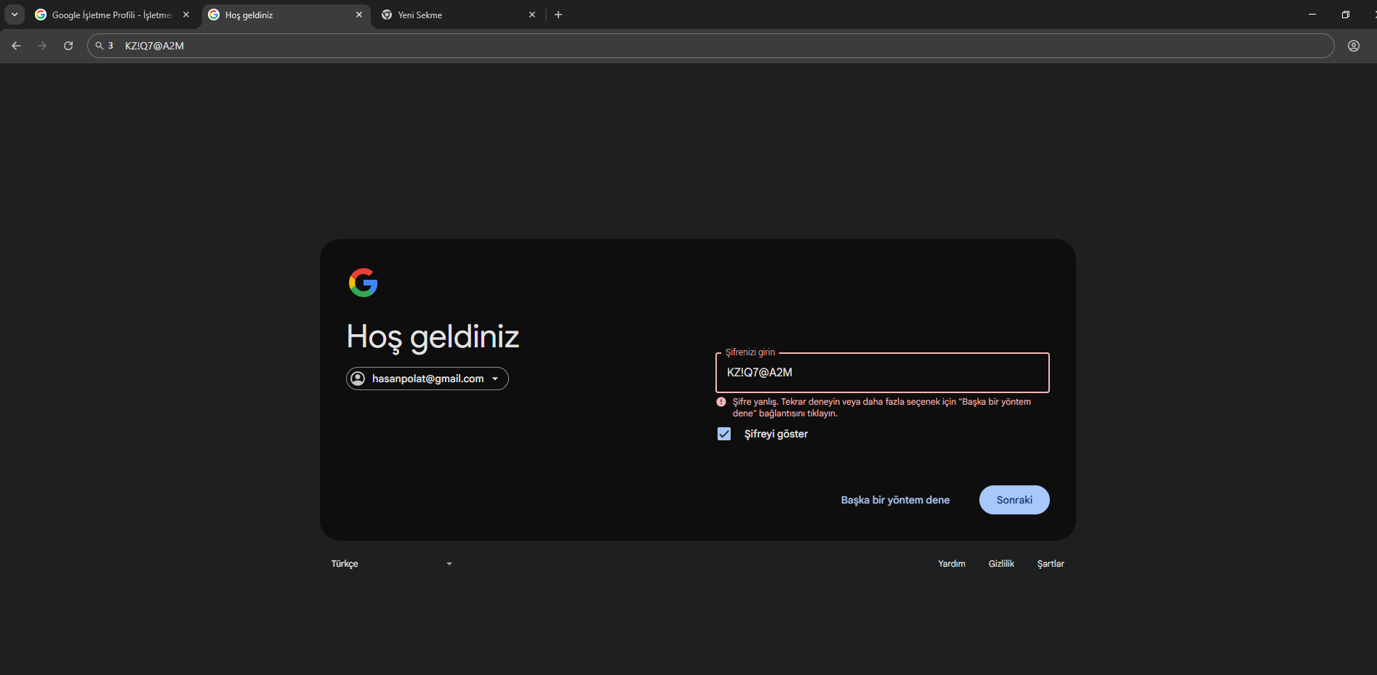Open the Türkçe language dropdown
The height and width of the screenshot is (675, 1377).
point(392,564)
